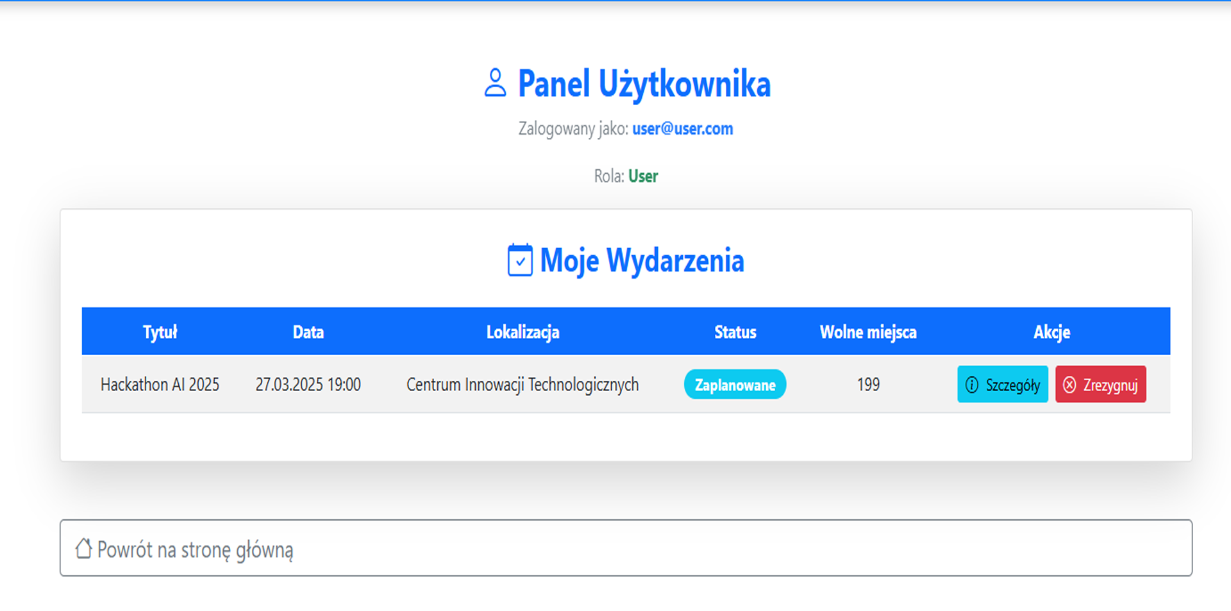The width and height of the screenshot is (1231, 611).
Task: Click the Lokalizacja column header
Action: [523, 332]
